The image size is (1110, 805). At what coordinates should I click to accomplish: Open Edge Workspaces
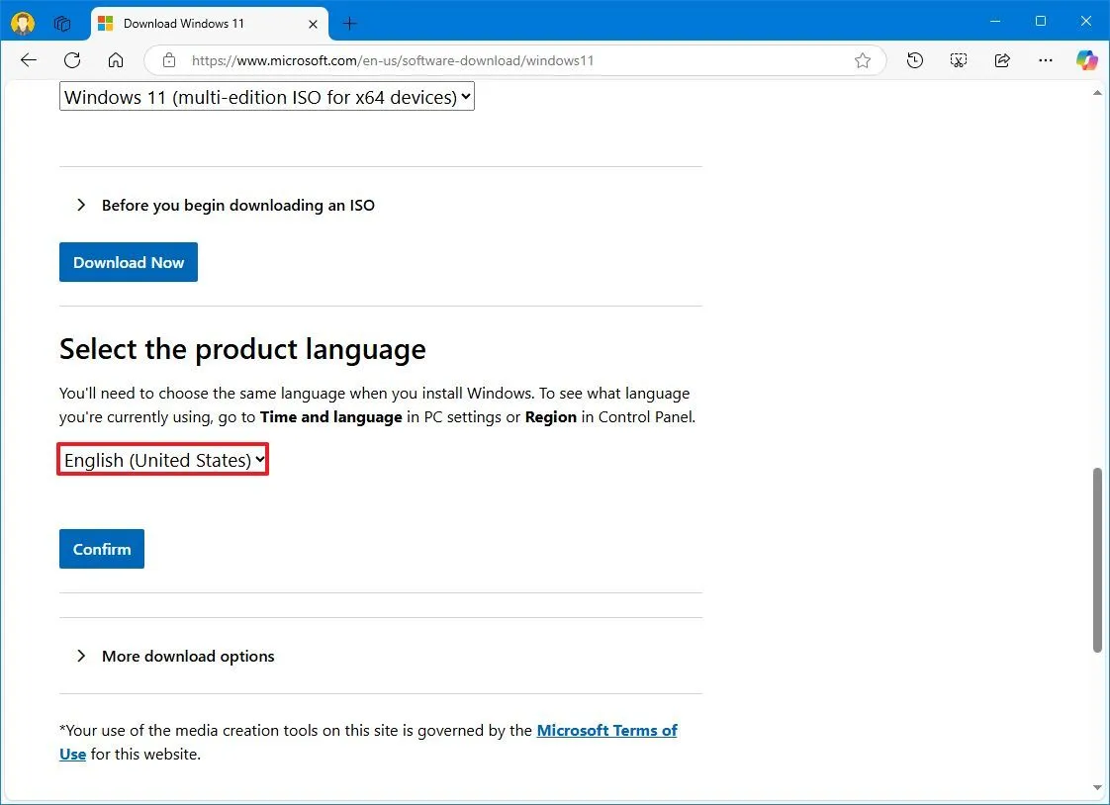[x=61, y=22]
